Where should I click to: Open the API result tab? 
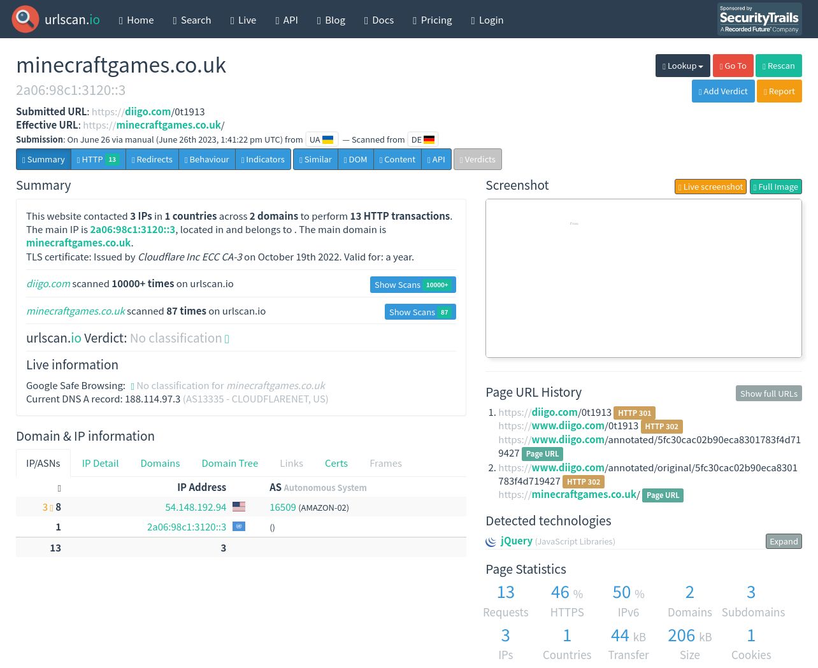[436, 159]
